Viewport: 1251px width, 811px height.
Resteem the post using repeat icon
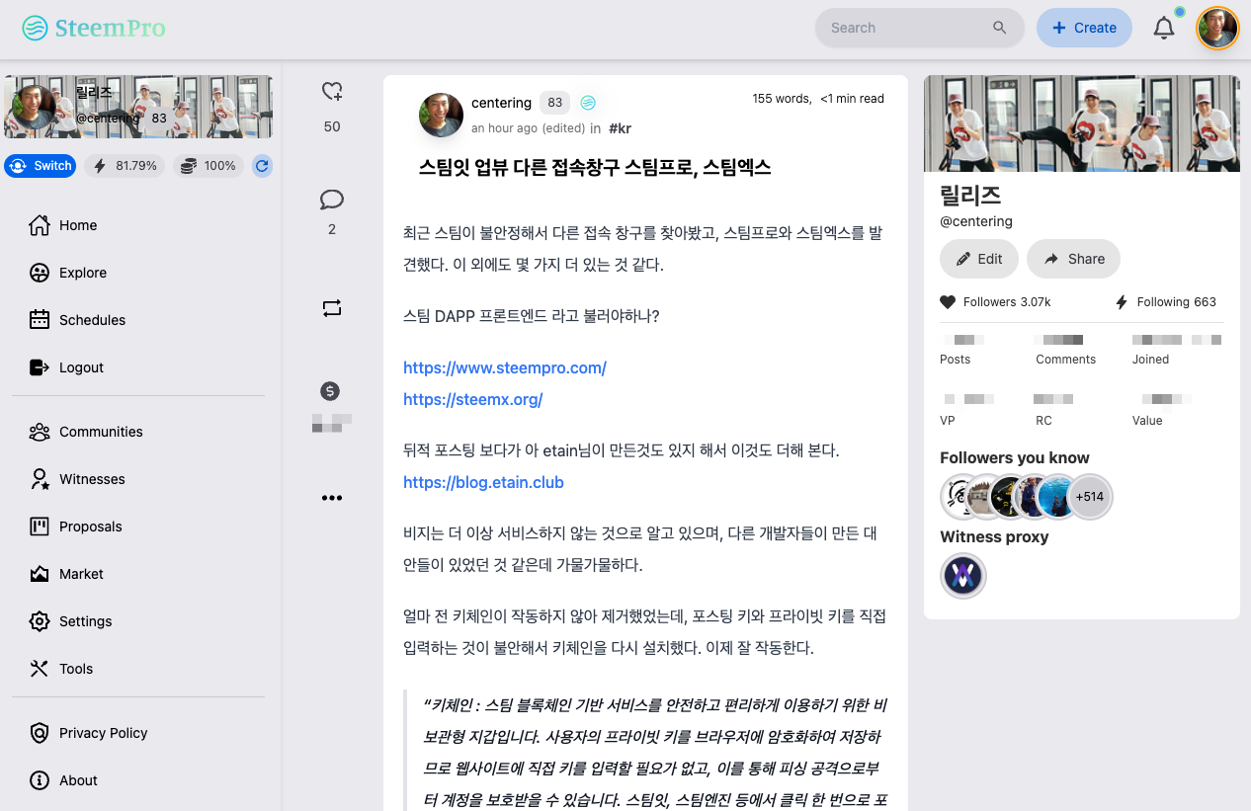point(332,308)
